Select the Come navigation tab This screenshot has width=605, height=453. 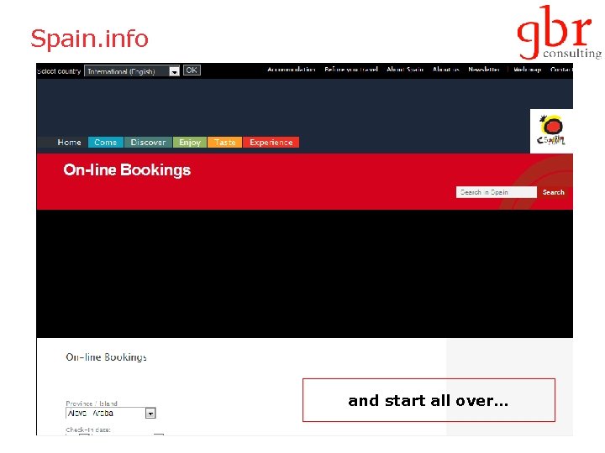(x=105, y=142)
